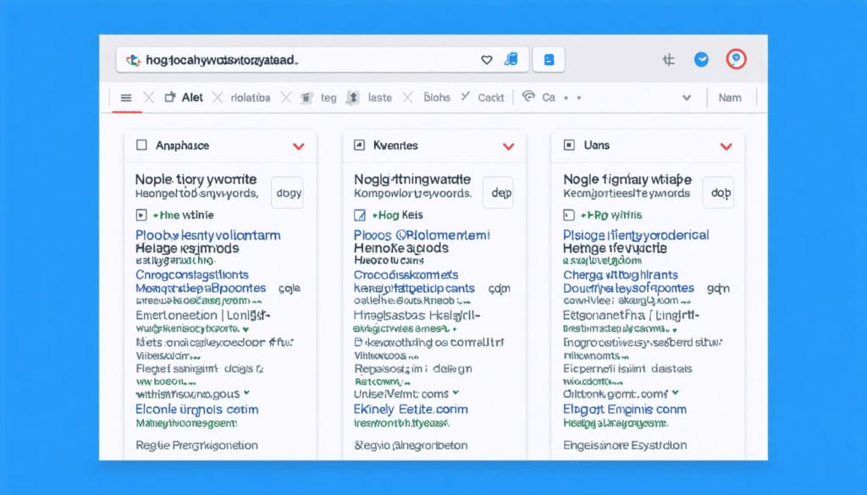
Task: Open the green arrow after UnlseiVernt coms
Action: (x=456, y=393)
